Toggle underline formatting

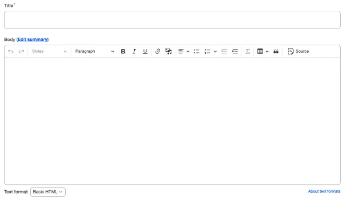(145, 51)
